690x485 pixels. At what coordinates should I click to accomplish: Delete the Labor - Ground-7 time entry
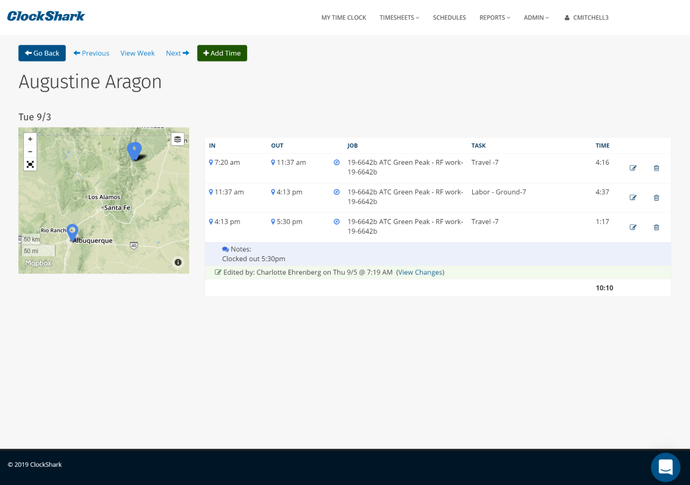pyautogui.click(x=656, y=198)
